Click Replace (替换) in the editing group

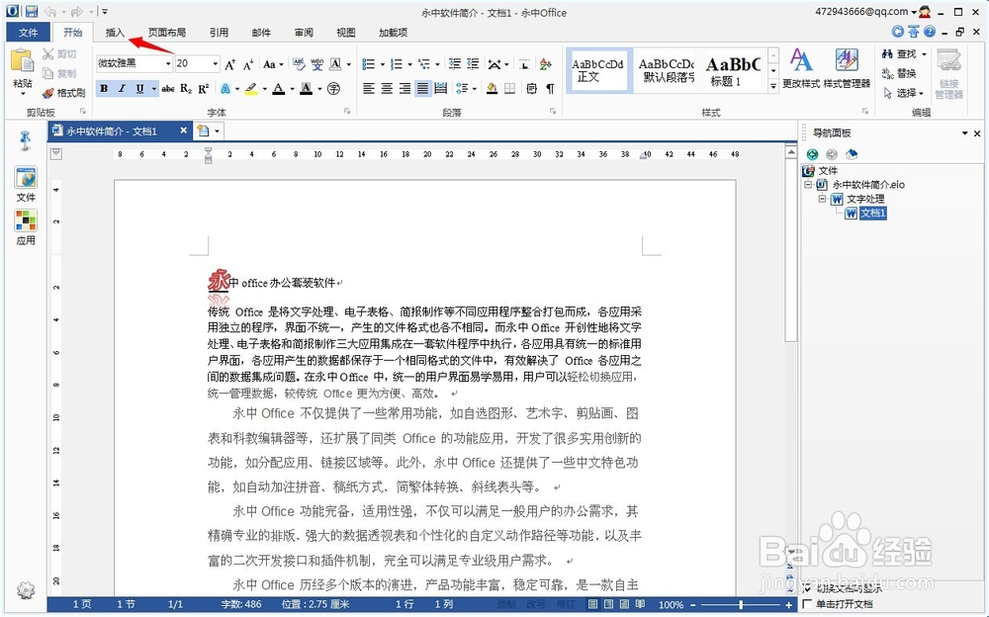[x=899, y=74]
